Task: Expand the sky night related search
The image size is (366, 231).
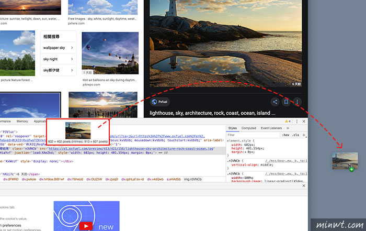Action: 59,59
